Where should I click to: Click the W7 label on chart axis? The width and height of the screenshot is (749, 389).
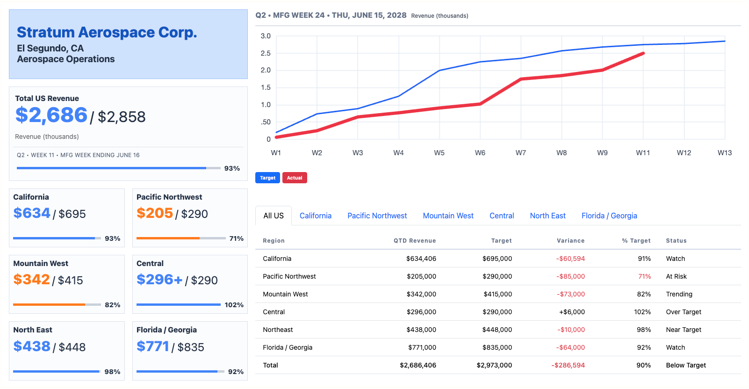521,153
